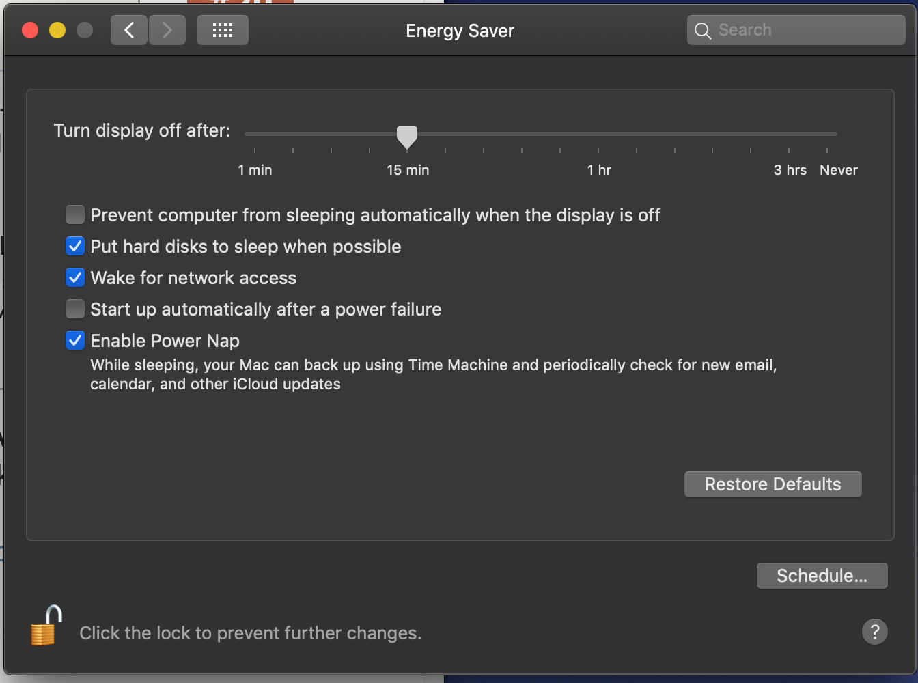Click the '1 min' slider label
The width and height of the screenshot is (918, 683).
click(255, 170)
